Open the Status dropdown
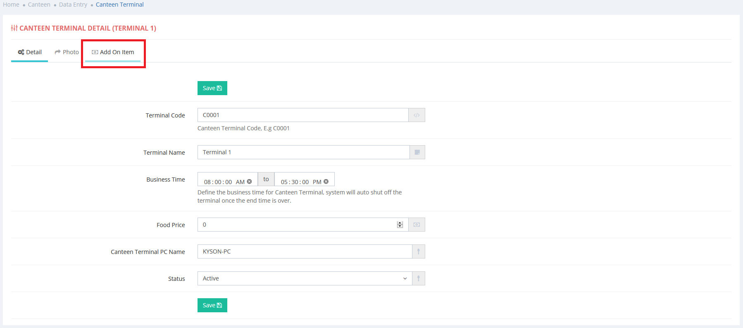This screenshot has height=328, width=743. click(305, 278)
